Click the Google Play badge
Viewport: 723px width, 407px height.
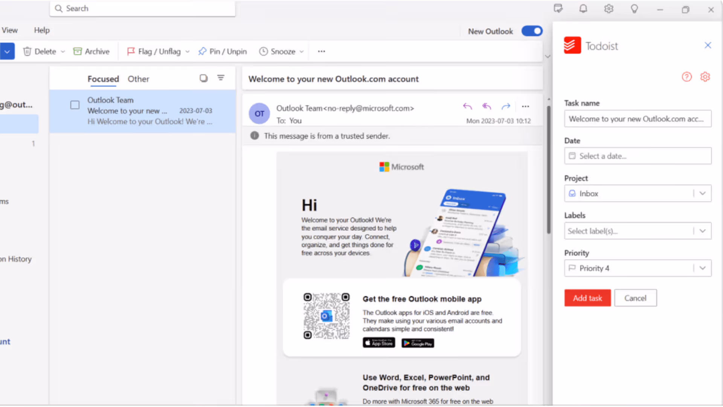click(418, 343)
